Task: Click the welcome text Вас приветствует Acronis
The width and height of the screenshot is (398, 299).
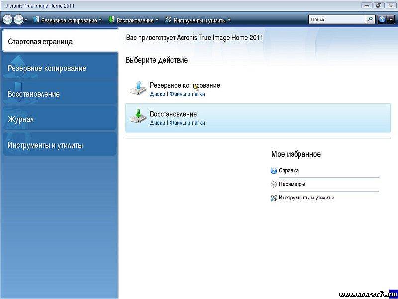Action: [195, 38]
